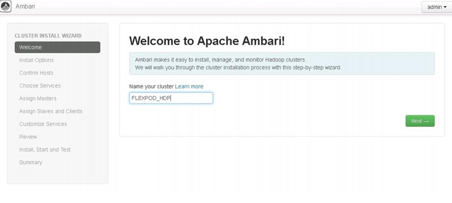The width and height of the screenshot is (452, 203).
Task: Select the Welcome wizard step
Action: pos(58,47)
